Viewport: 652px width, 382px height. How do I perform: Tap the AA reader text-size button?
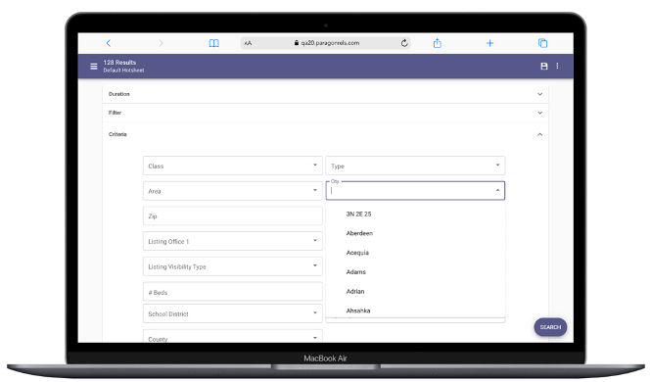click(248, 43)
